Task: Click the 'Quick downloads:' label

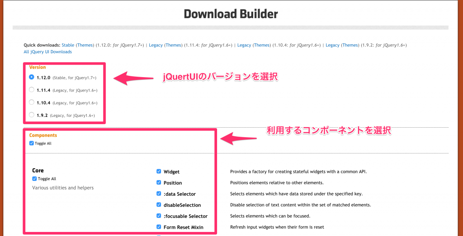Action: click(x=42, y=45)
